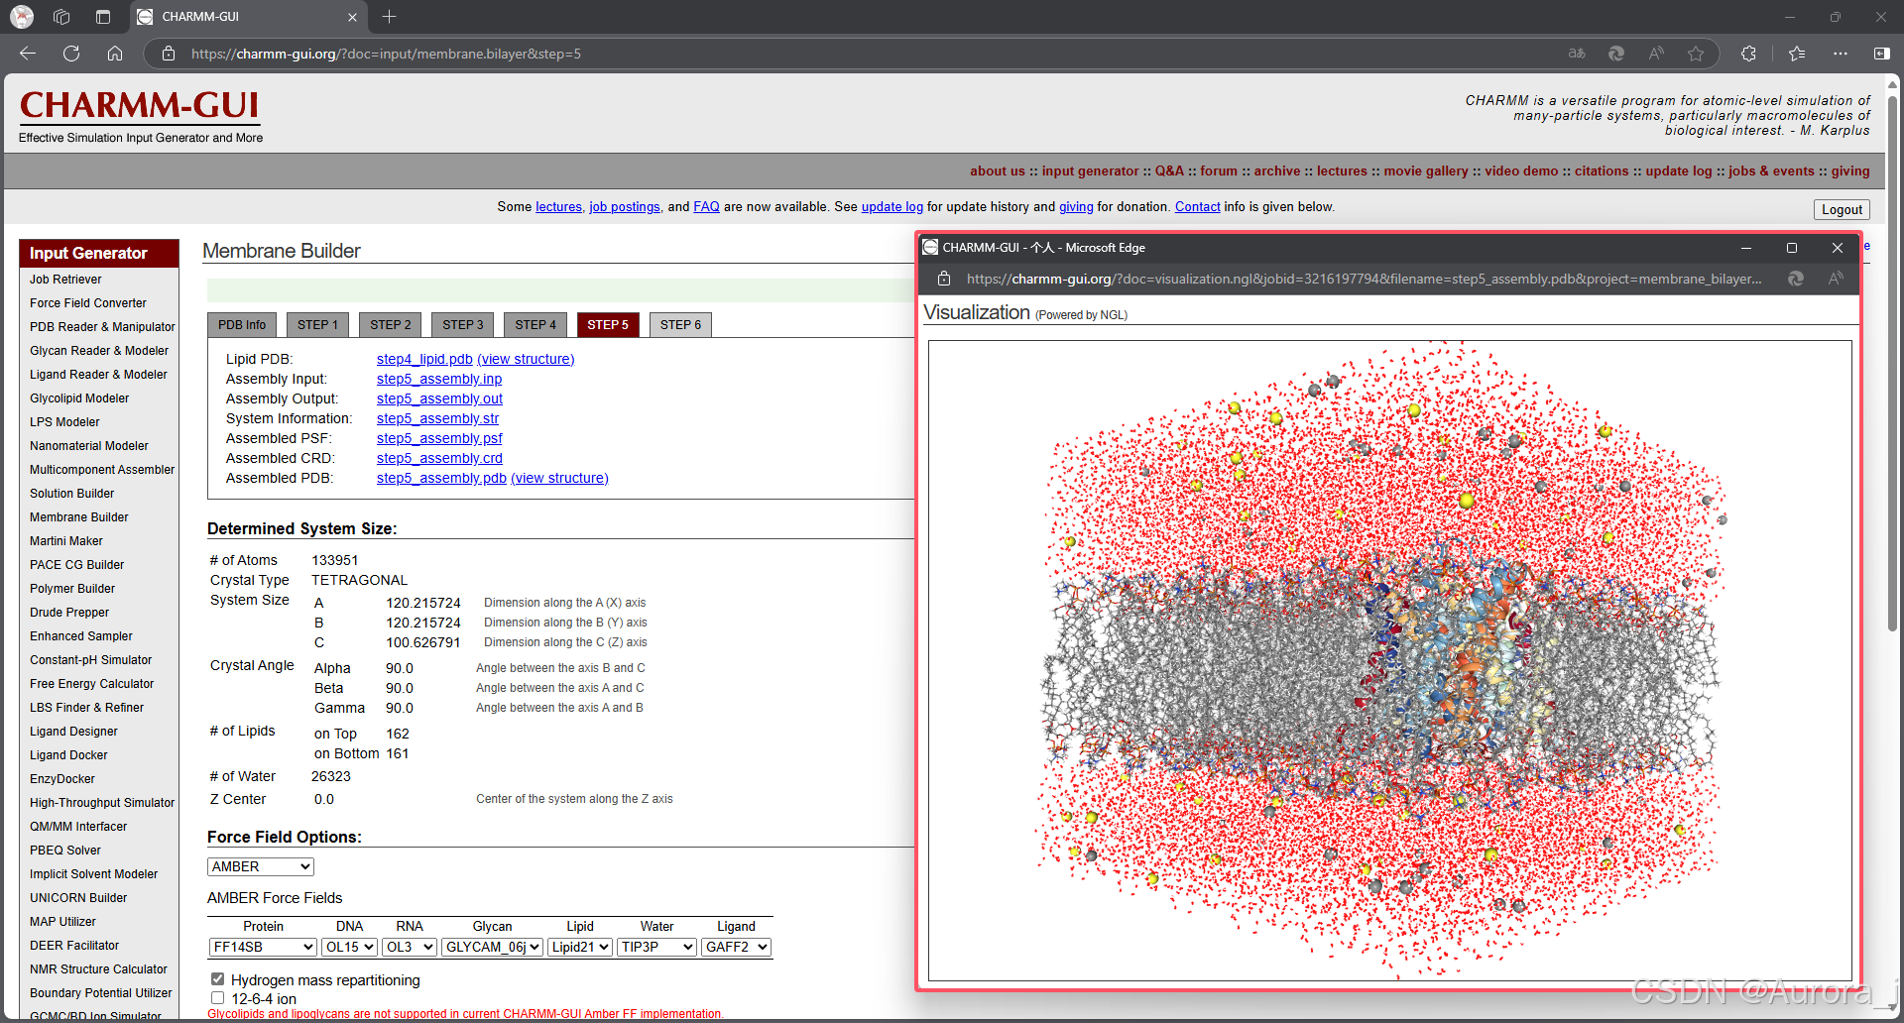
Task: Select Membrane Builder in sidebar
Action: [79, 517]
